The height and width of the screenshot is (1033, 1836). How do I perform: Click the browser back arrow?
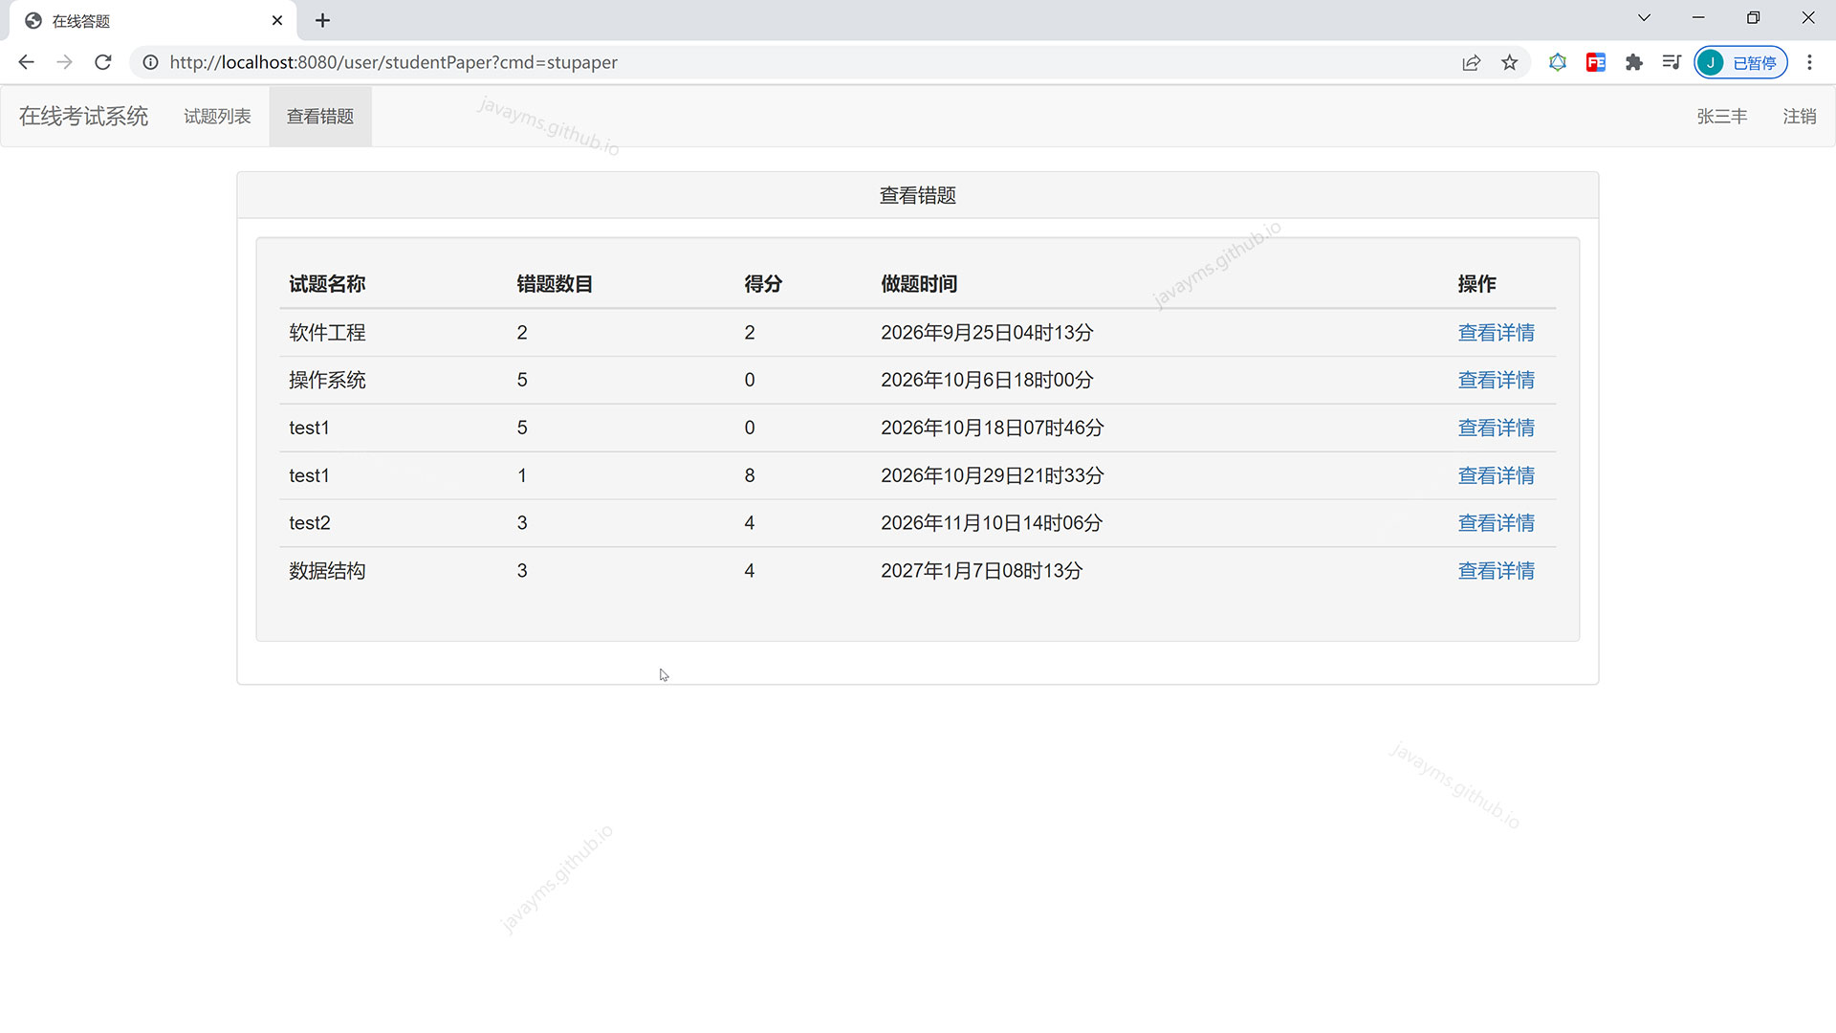26,62
